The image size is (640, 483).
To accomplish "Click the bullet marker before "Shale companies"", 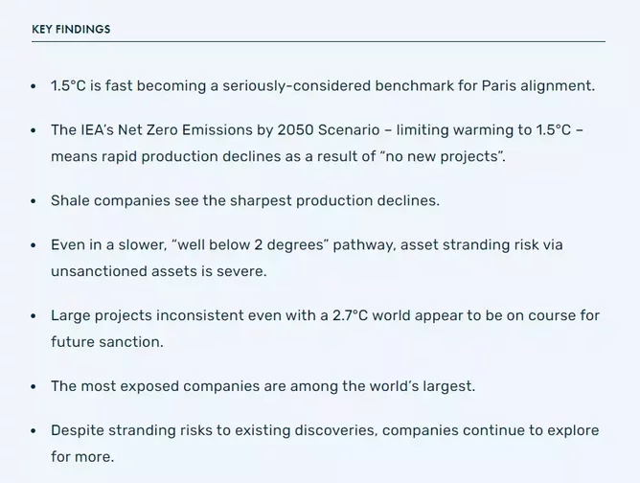I will point(34,201).
